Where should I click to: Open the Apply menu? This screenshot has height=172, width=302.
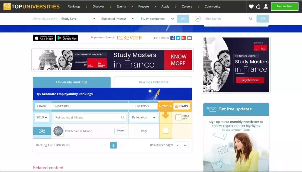tap(165, 6)
